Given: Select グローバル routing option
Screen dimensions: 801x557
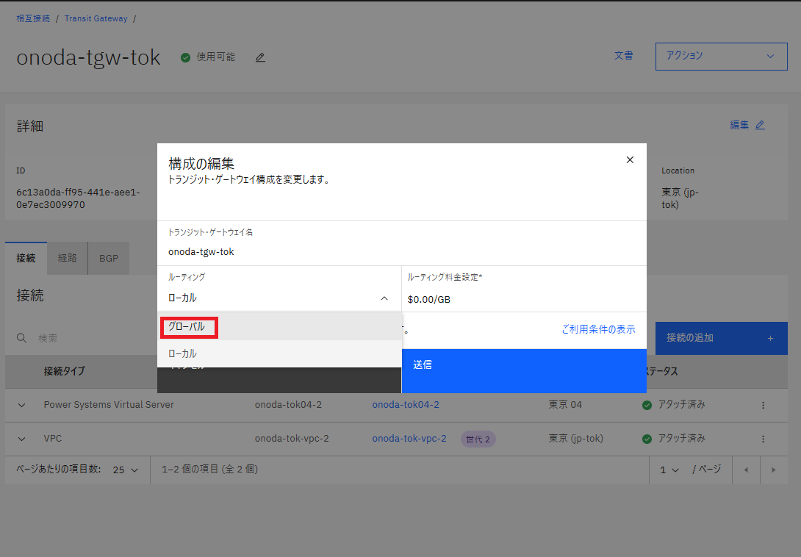Looking at the screenshot, I should point(279,327).
